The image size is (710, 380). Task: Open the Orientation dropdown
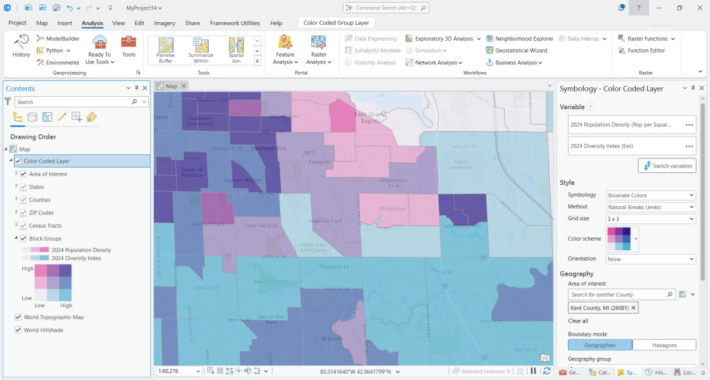pos(650,259)
